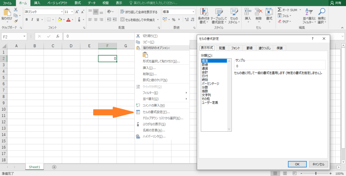Switch to the 罫線 tab in dialog
Screen dimensions: 346x176
(x=249, y=48)
